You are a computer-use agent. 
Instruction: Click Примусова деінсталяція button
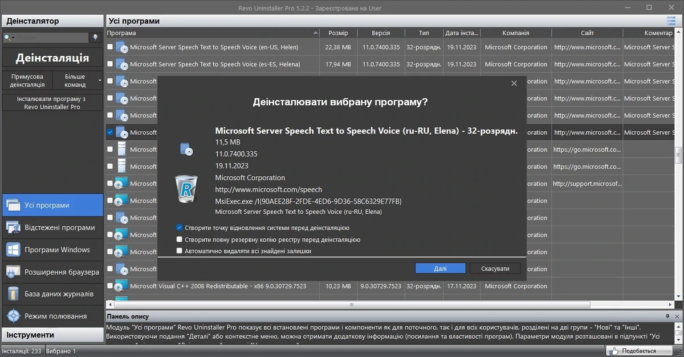point(27,81)
